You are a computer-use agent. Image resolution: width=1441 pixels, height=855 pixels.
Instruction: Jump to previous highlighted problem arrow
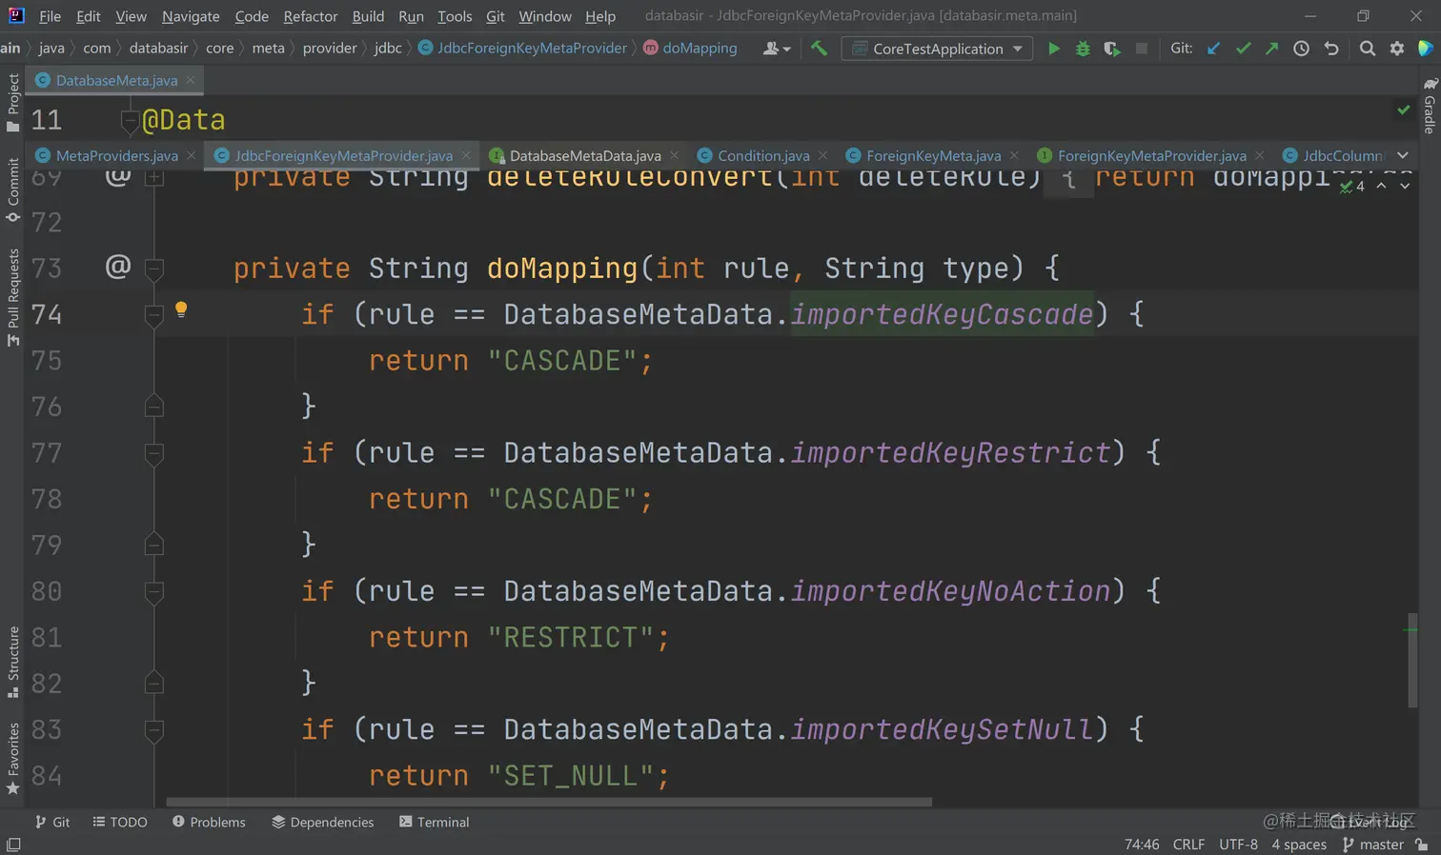click(1381, 186)
